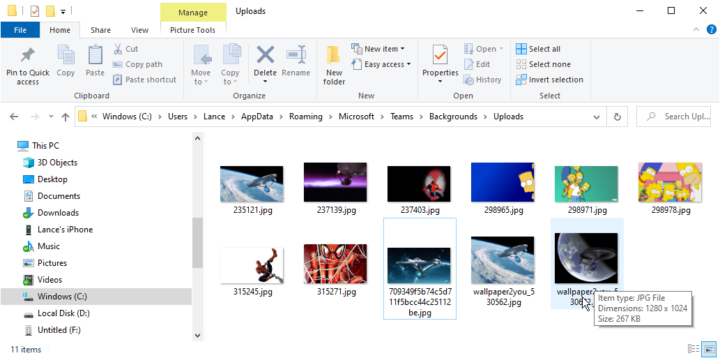Screen dimensions: 720x358
Task: Open Explorer Help question mark
Action: [711, 30]
